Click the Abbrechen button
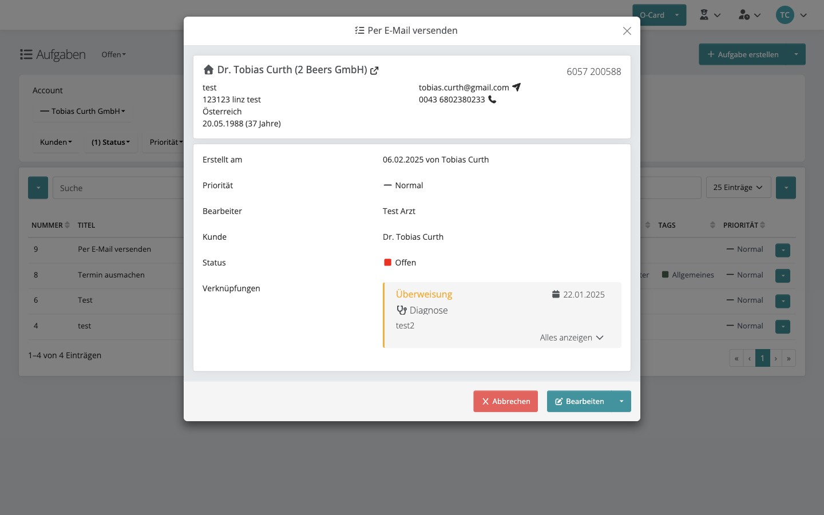The image size is (824, 515). tap(505, 401)
